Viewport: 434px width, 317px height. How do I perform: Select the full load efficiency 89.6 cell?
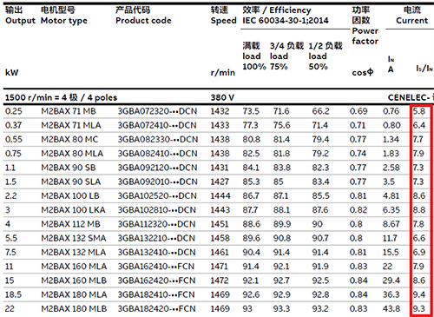point(251,238)
